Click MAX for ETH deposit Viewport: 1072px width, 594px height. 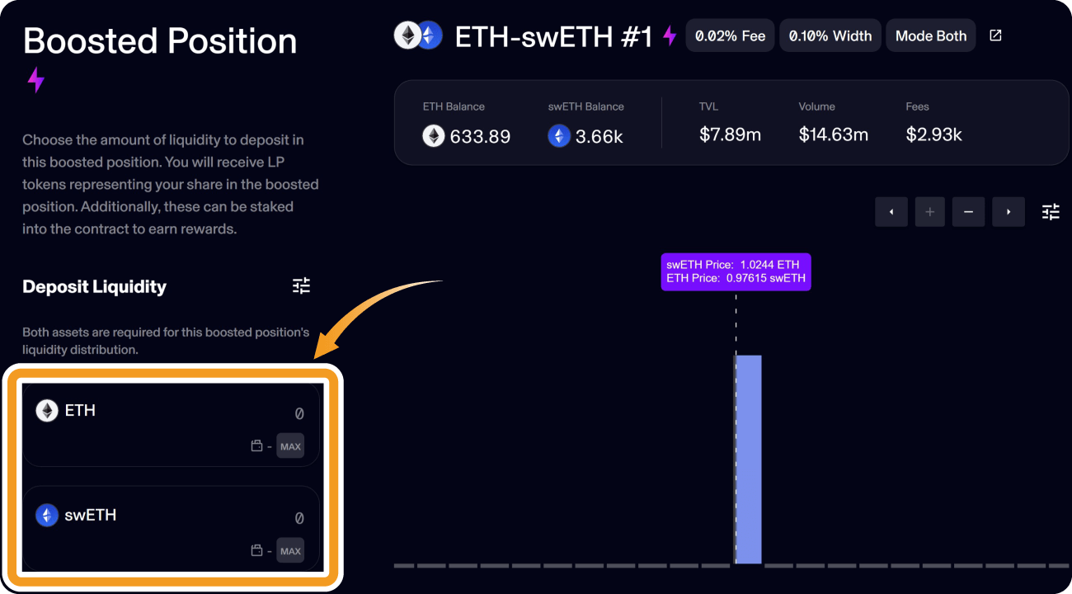point(290,446)
